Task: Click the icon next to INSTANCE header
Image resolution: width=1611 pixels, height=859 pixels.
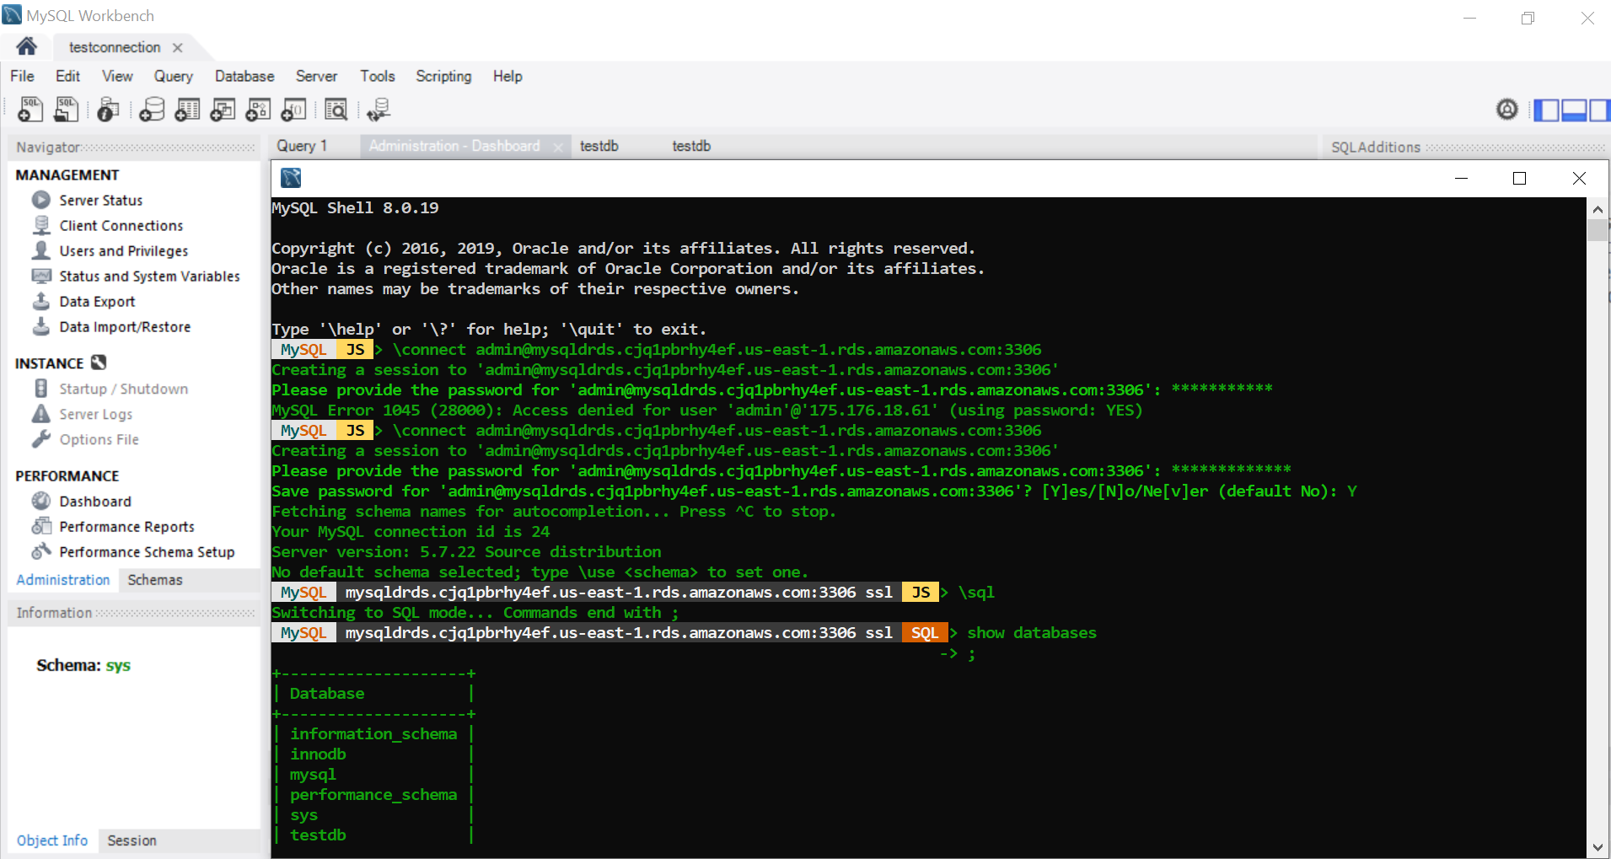Action: (x=99, y=362)
